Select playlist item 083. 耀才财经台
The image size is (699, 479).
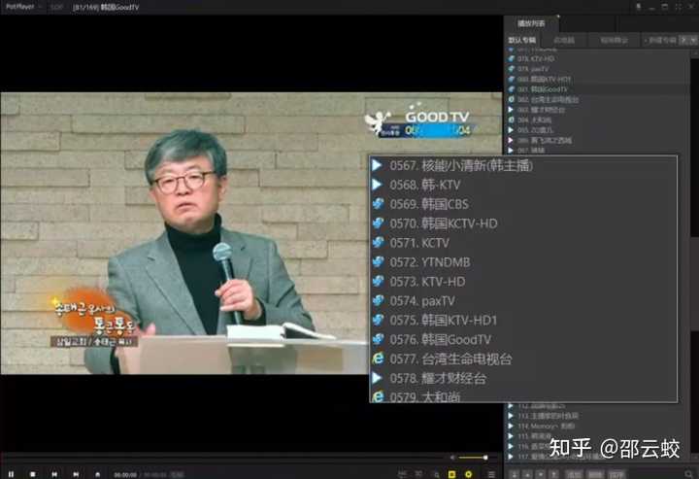597,110
